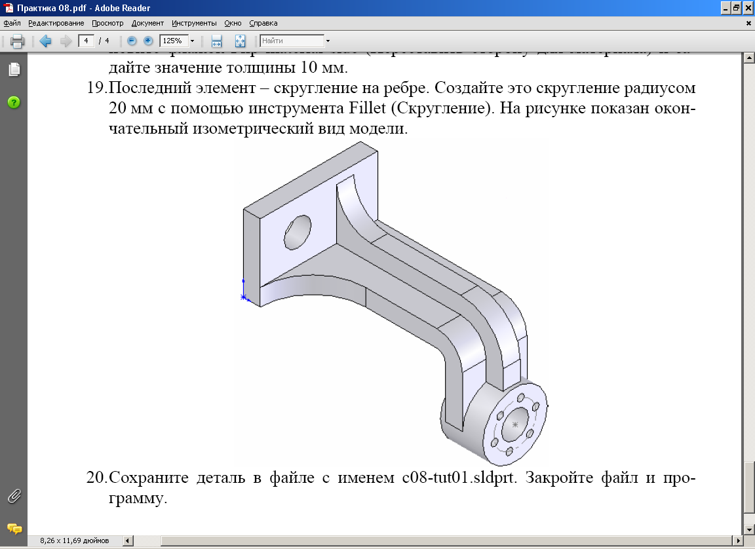The image size is (755, 549).
Task: Click the vertical scrollbar down arrow
Action: click(748, 529)
